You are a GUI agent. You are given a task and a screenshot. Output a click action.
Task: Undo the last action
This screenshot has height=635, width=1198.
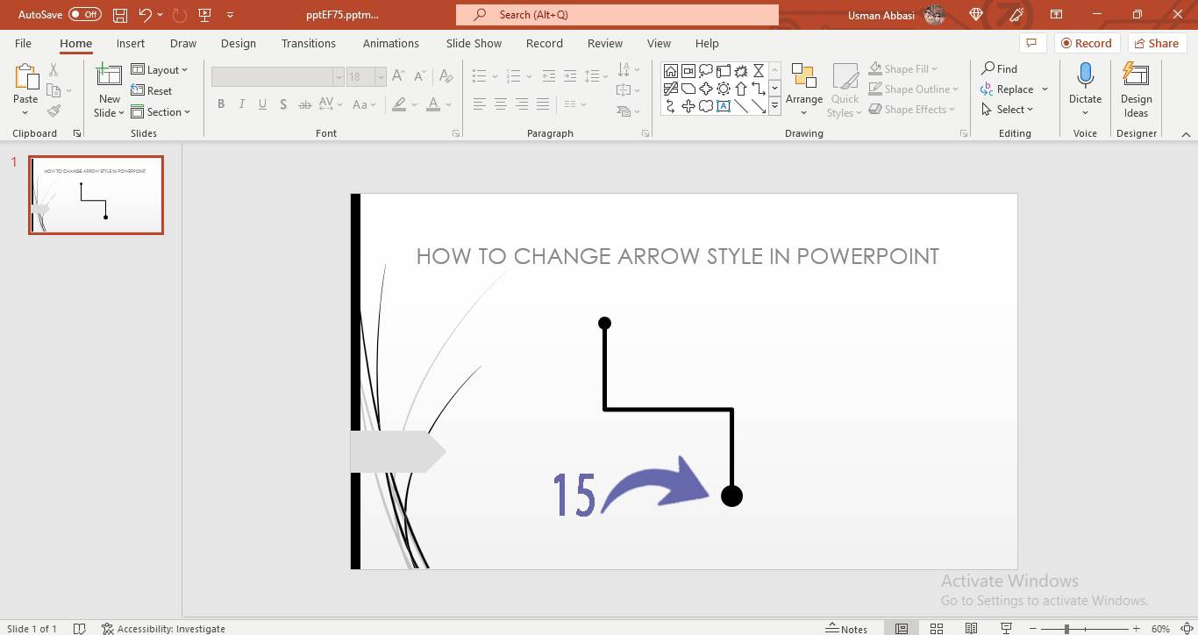(145, 15)
